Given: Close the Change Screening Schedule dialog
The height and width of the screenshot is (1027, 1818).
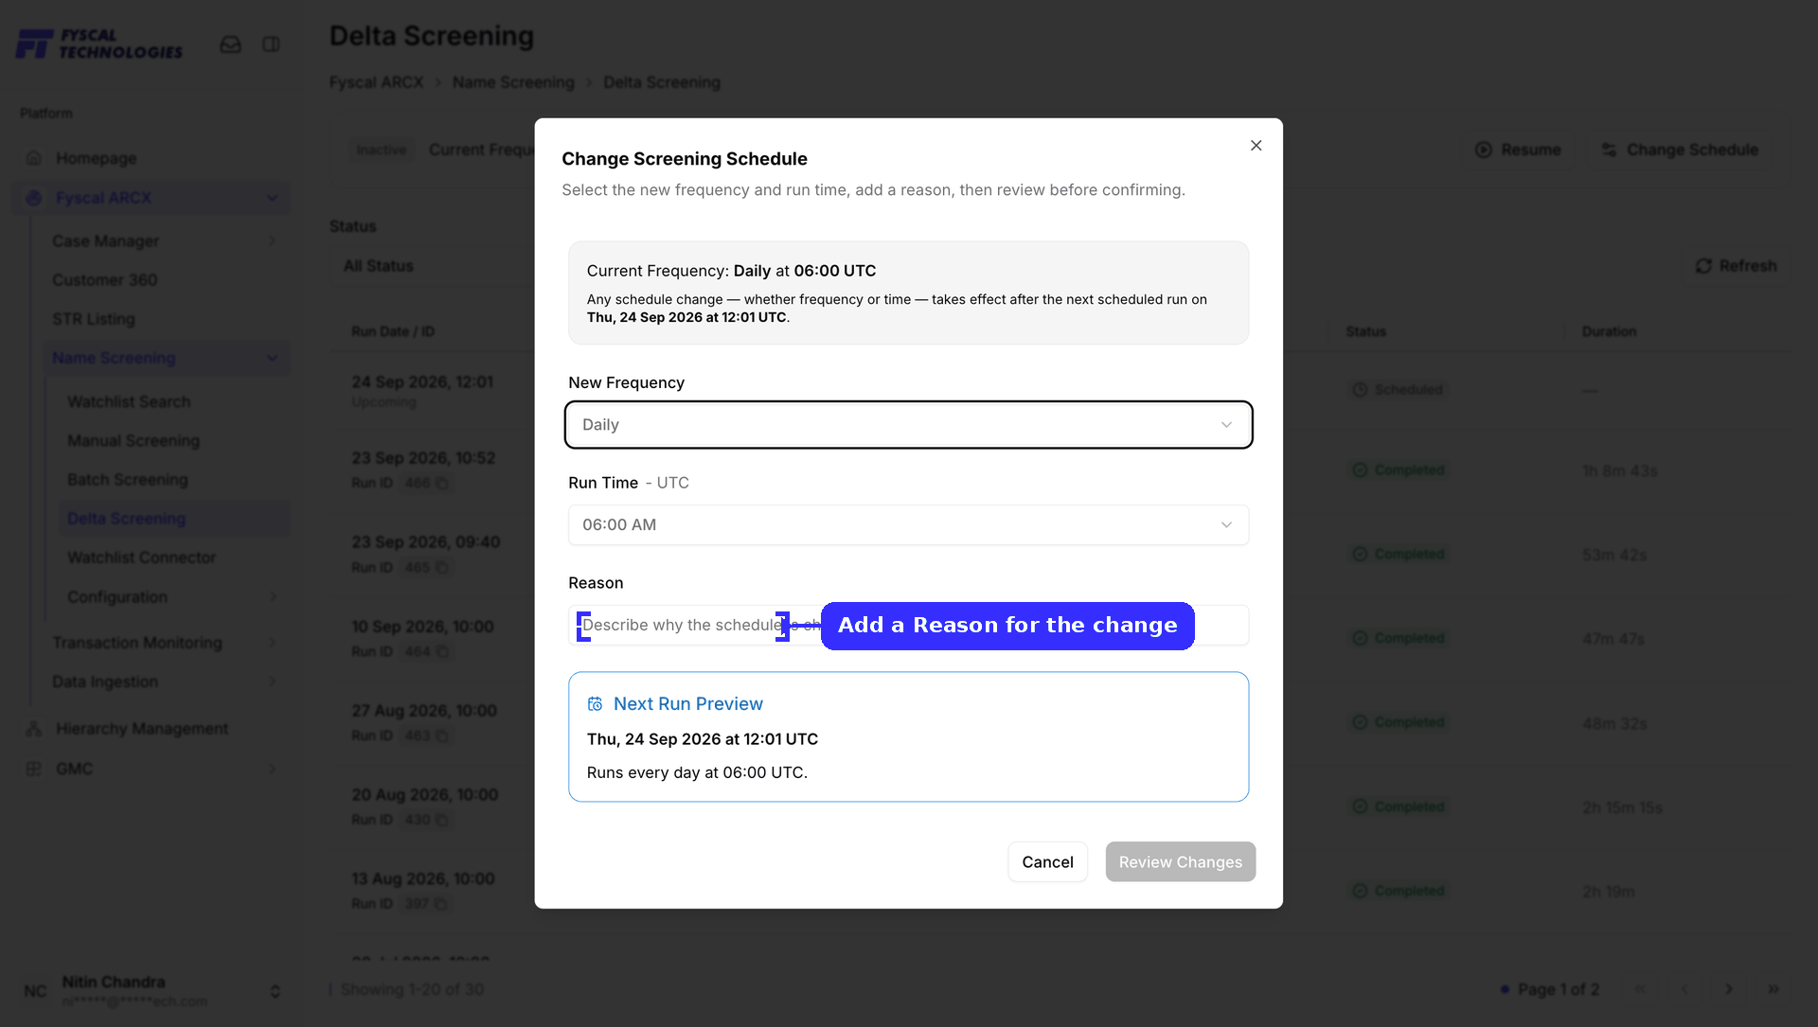Looking at the screenshot, I should (1256, 145).
